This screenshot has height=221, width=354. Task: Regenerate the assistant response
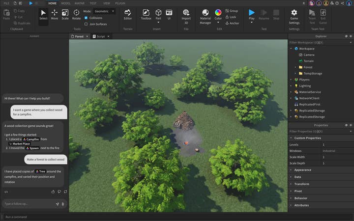65,192
